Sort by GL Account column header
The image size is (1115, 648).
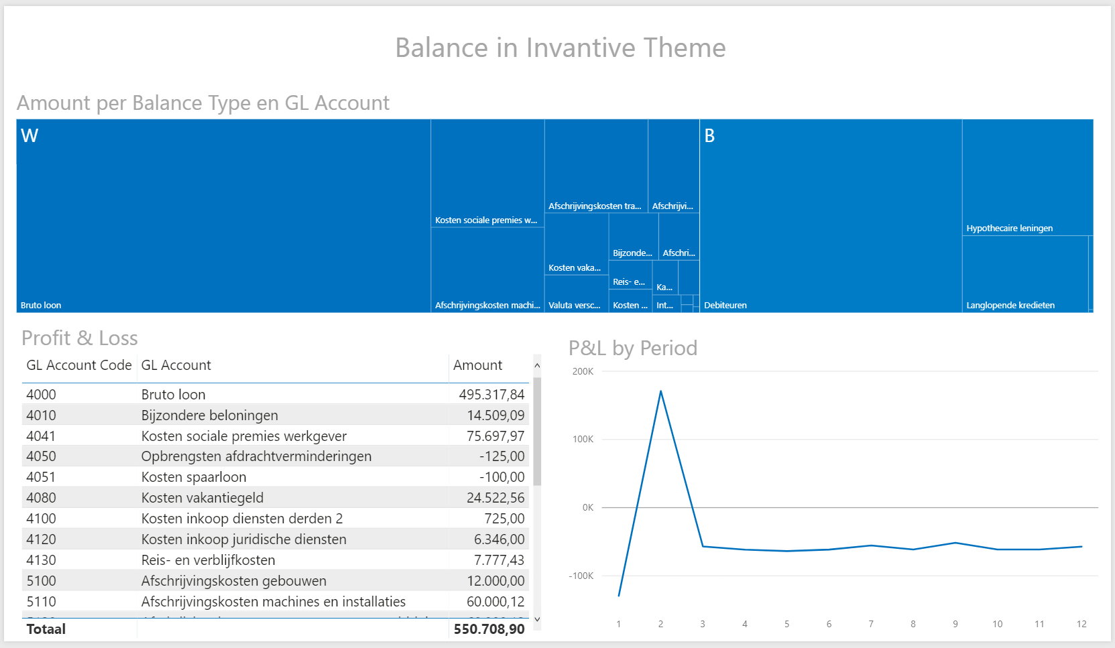pyautogui.click(x=176, y=365)
